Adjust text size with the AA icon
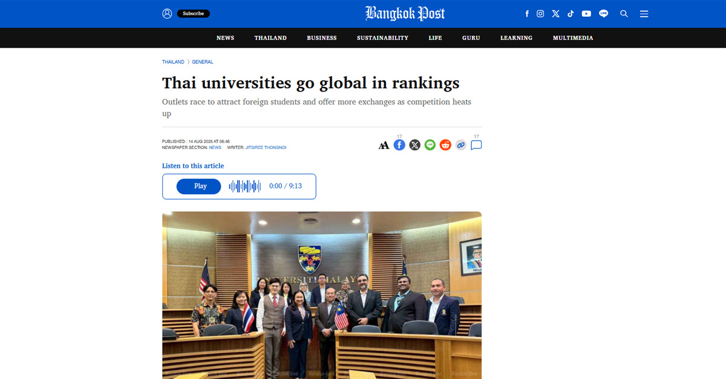 [384, 145]
